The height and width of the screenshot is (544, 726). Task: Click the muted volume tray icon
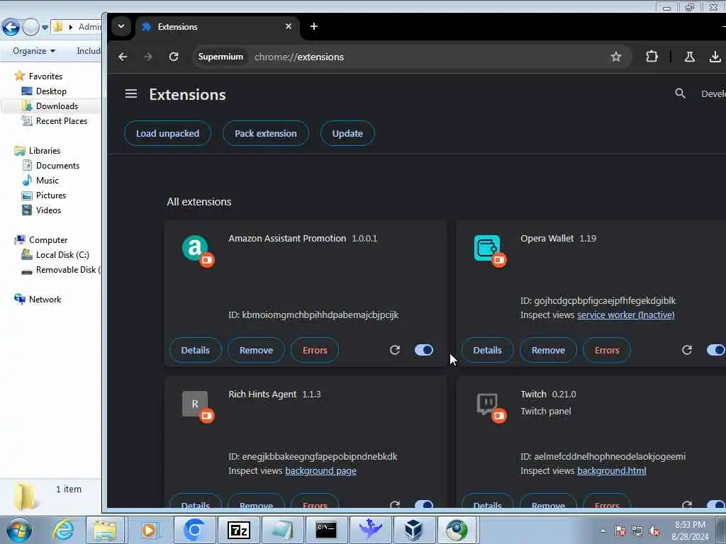pos(654,531)
